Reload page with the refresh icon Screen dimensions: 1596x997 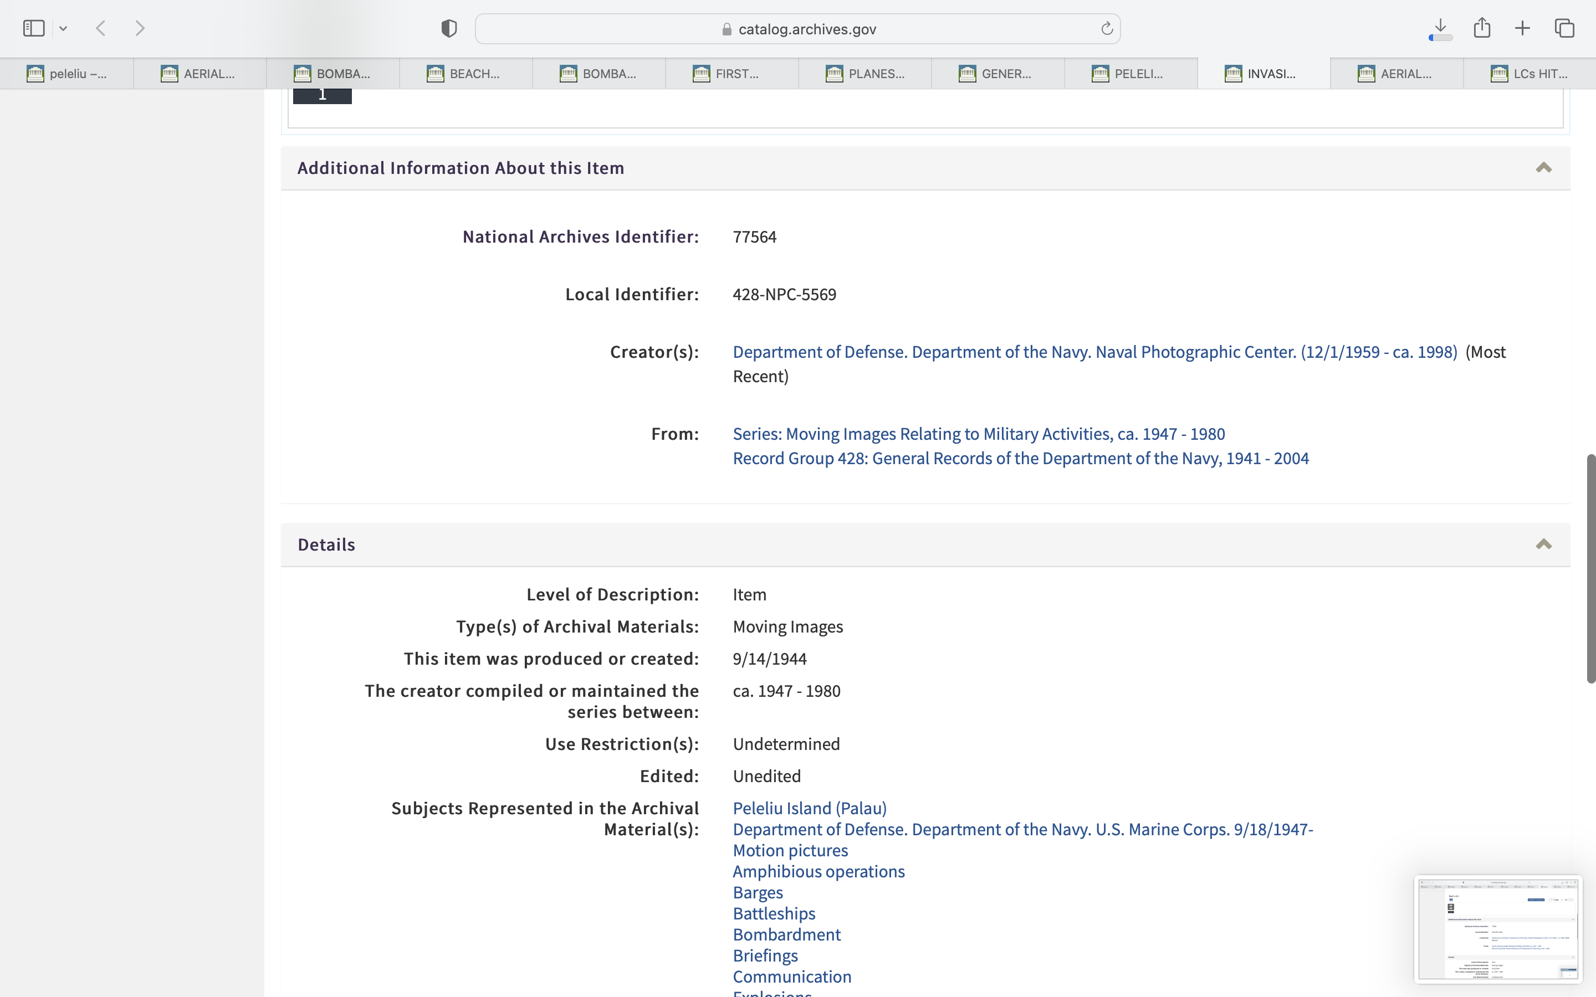point(1107,28)
